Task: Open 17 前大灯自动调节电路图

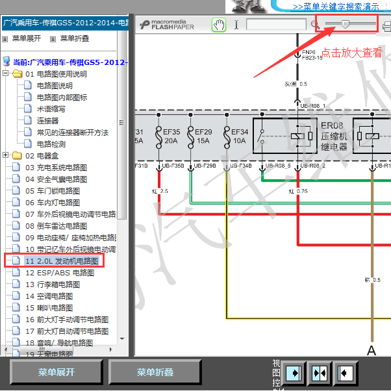Action: coord(67,331)
